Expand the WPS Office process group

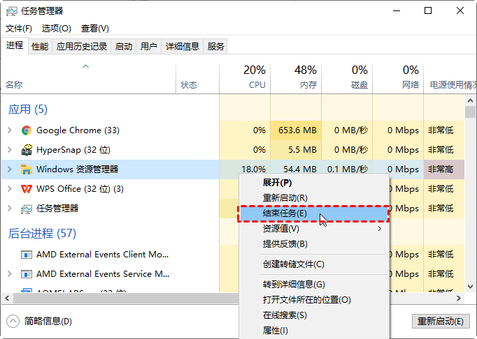tap(9, 189)
